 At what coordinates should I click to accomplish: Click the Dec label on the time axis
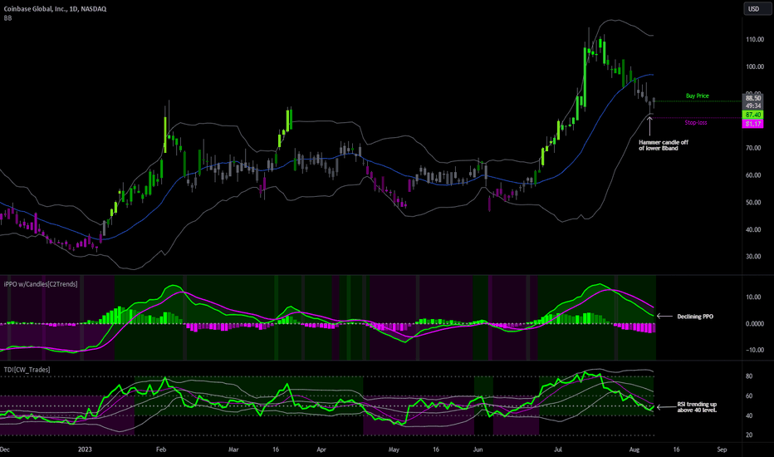click(5, 450)
